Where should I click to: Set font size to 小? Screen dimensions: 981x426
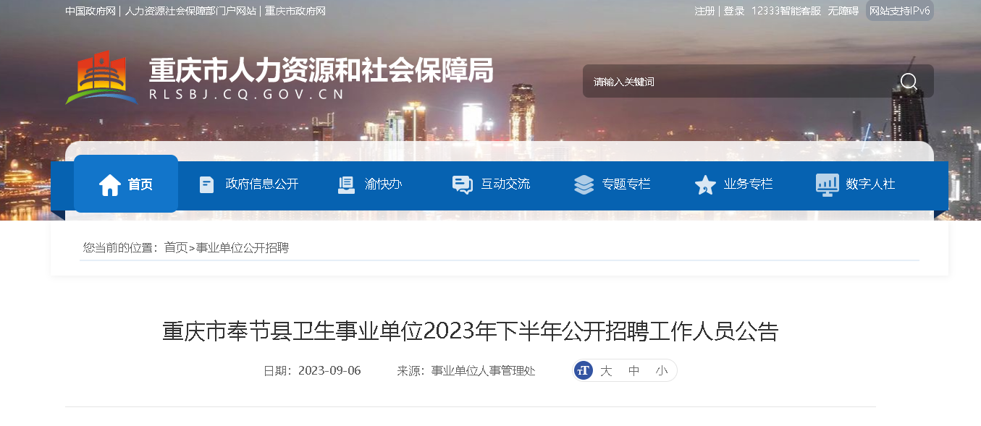click(662, 370)
